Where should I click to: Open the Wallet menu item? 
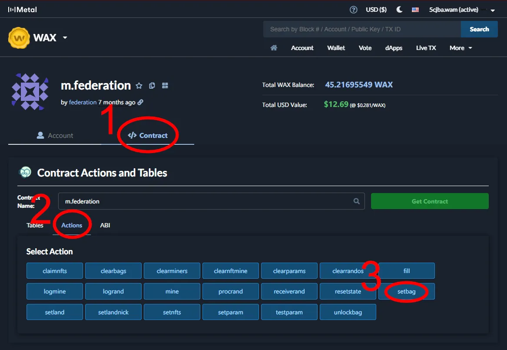pos(336,48)
